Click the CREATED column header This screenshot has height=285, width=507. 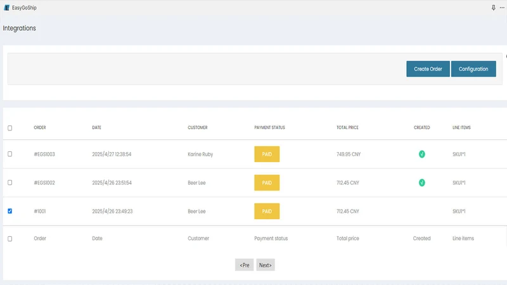(421, 128)
